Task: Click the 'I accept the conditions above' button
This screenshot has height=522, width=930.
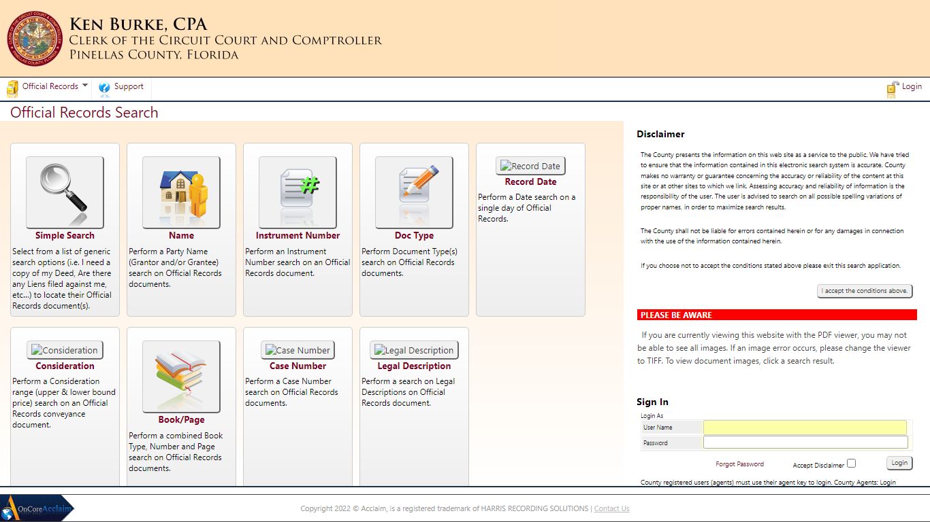Action: (x=865, y=291)
